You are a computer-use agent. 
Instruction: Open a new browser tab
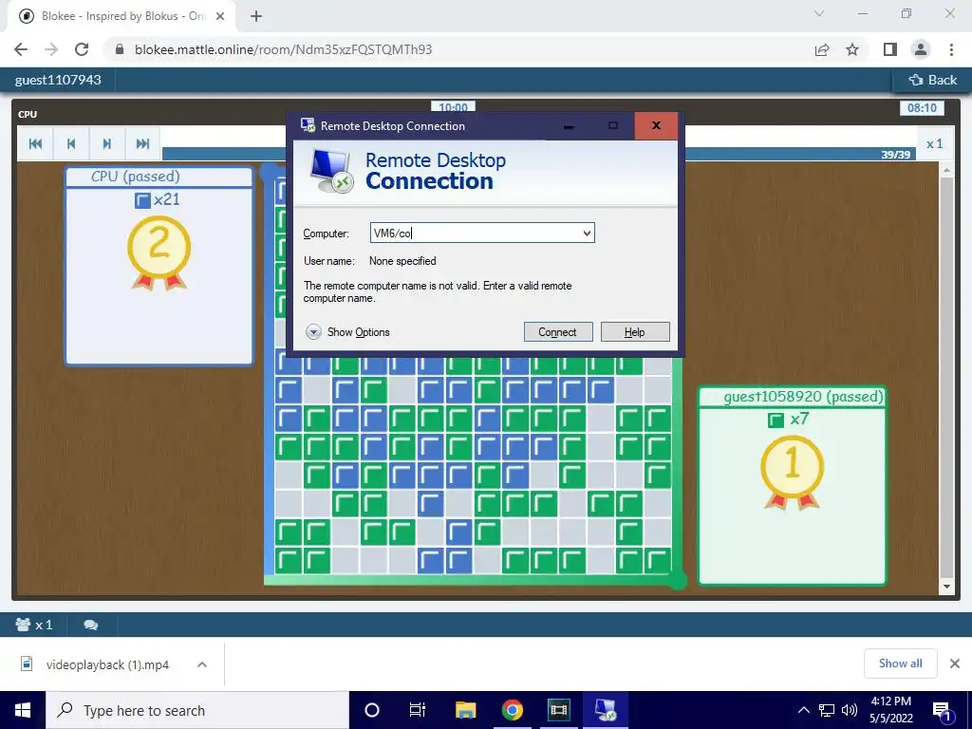click(x=256, y=16)
